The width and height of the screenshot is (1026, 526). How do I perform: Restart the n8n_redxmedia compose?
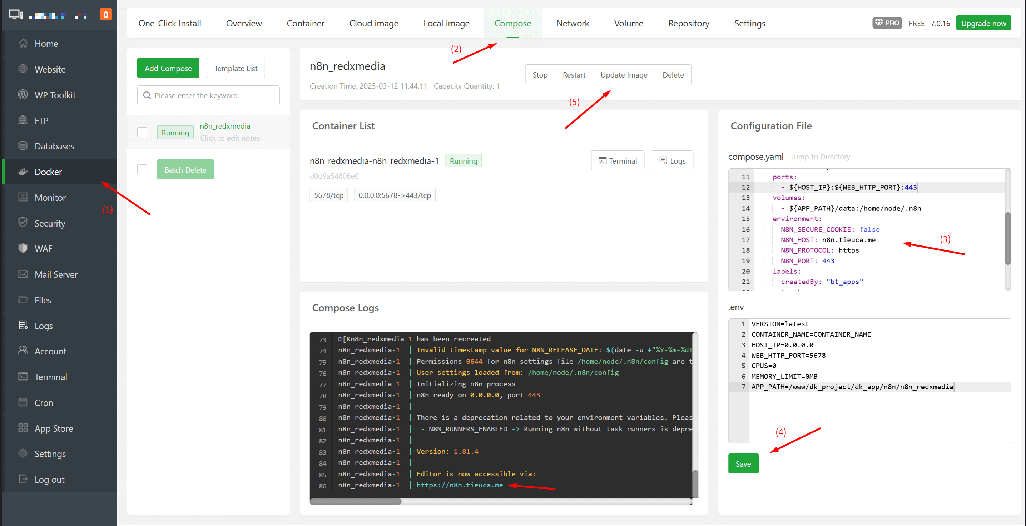574,74
